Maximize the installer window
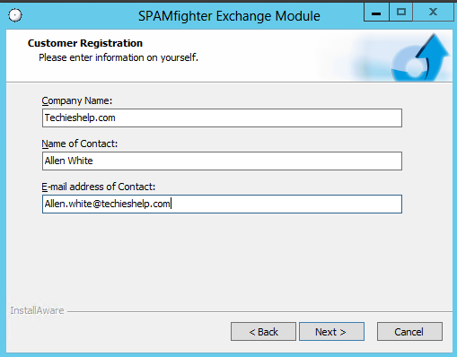Viewport: 457px width, 357px height. (401, 12)
